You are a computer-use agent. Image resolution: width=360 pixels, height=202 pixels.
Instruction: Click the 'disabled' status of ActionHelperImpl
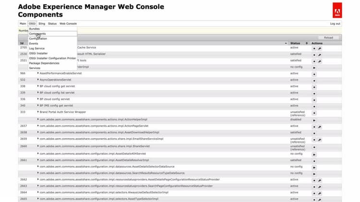click(296, 119)
